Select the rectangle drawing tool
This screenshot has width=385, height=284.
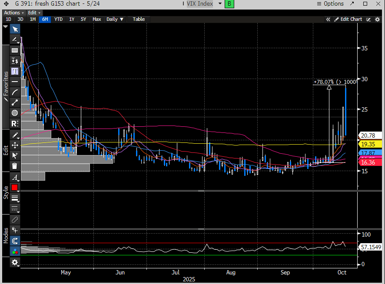15,50
